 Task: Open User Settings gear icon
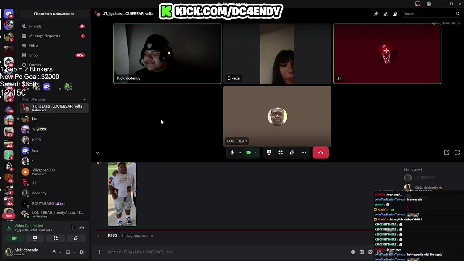click(x=82, y=252)
